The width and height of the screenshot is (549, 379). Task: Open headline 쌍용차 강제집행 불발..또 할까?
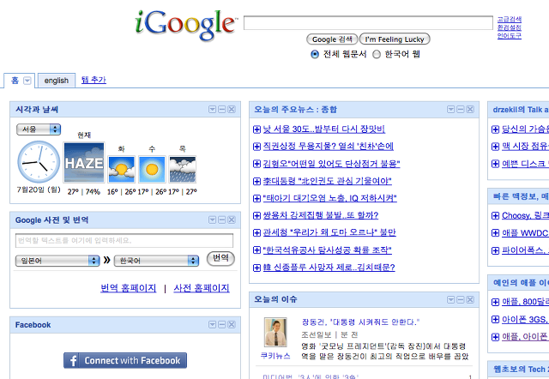321,215
